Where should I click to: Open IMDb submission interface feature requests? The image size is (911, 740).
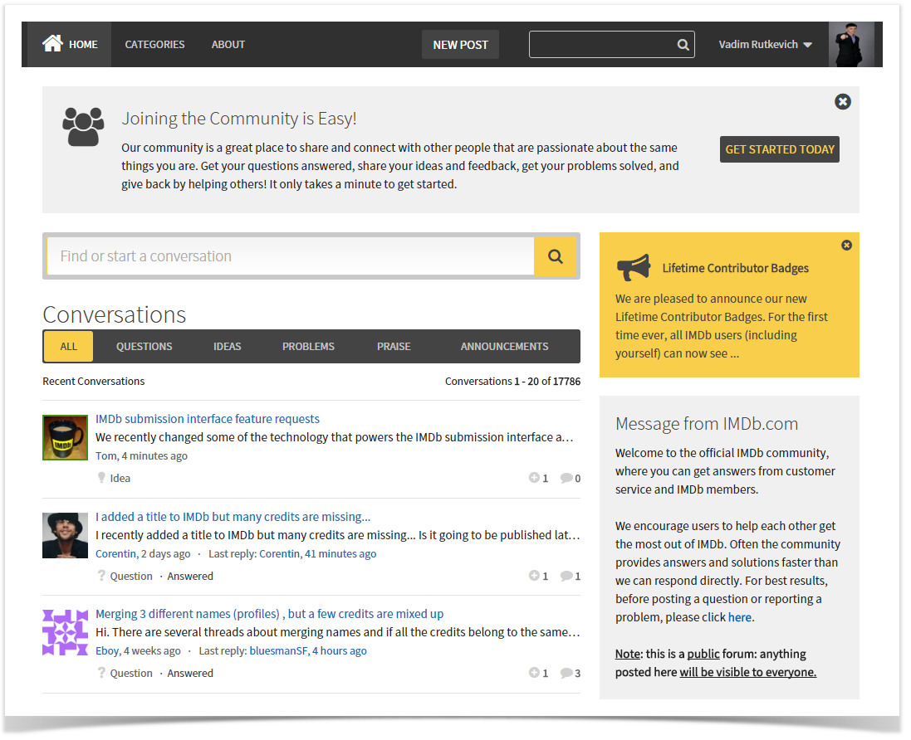pyautogui.click(x=208, y=418)
